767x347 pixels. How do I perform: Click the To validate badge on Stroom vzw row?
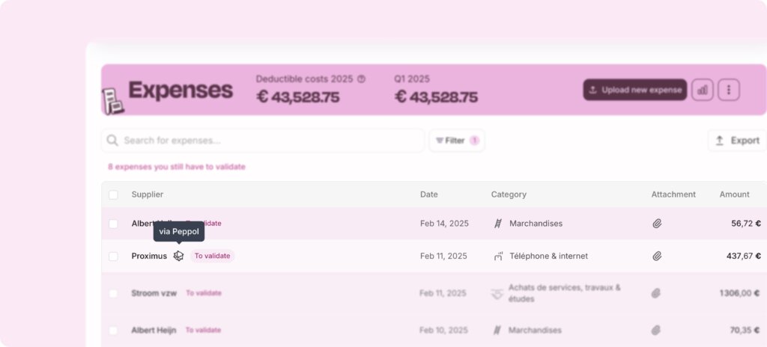click(204, 293)
